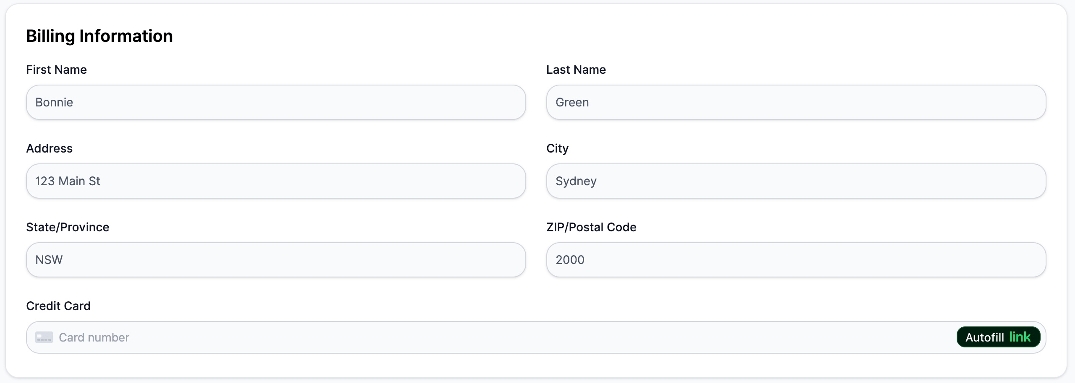Screen dimensions: 1075x383
Task: Click the State/Province field showing NSW
Action: (275, 259)
